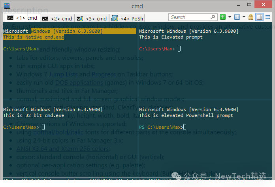Click highlighted text 'This is Native cmd.exe'
The image size is (275, 187).
point(34,37)
